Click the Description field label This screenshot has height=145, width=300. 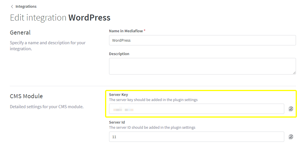[x=119, y=54]
